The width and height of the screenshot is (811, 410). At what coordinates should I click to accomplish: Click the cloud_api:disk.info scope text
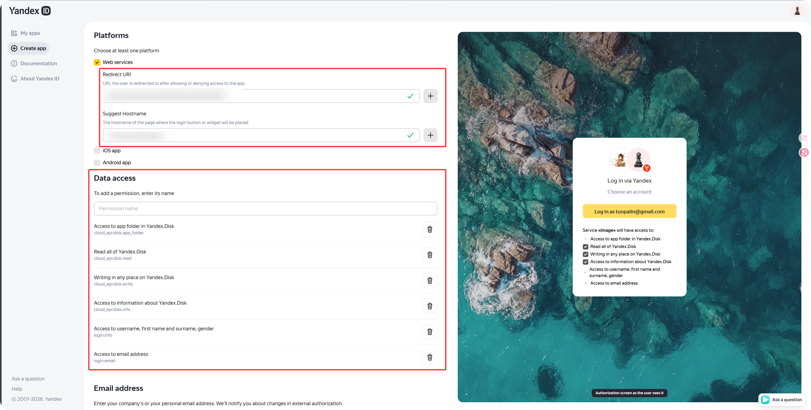click(112, 310)
